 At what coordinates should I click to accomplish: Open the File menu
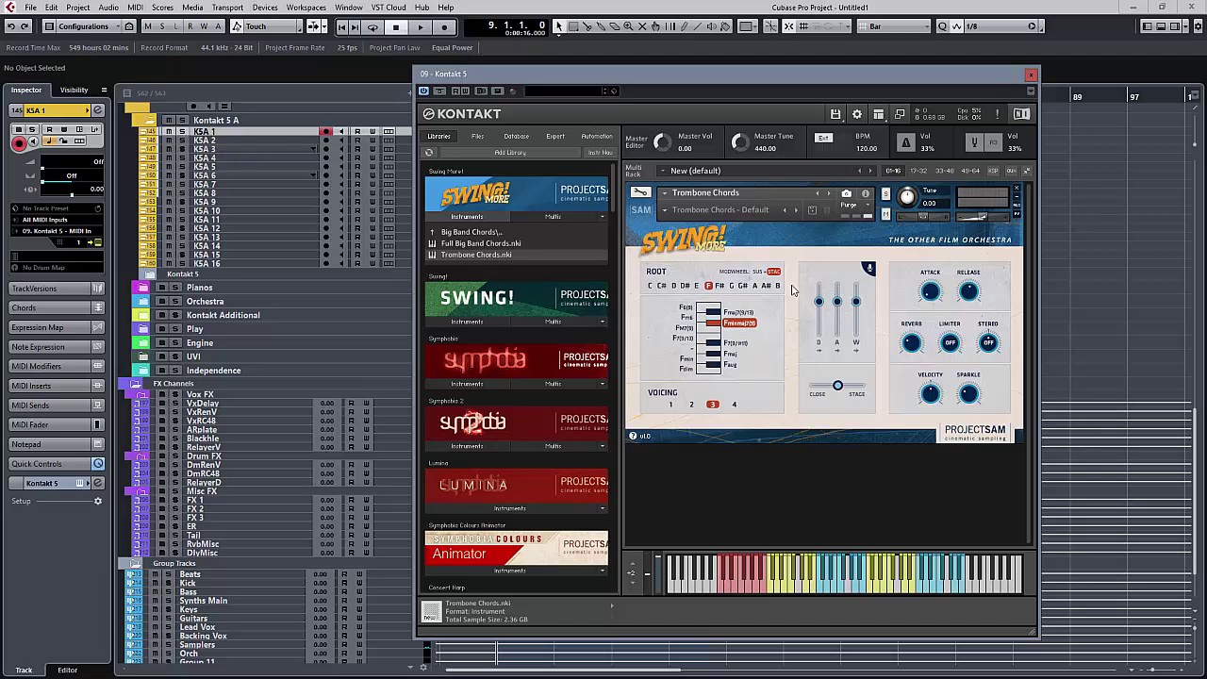[x=31, y=8]
